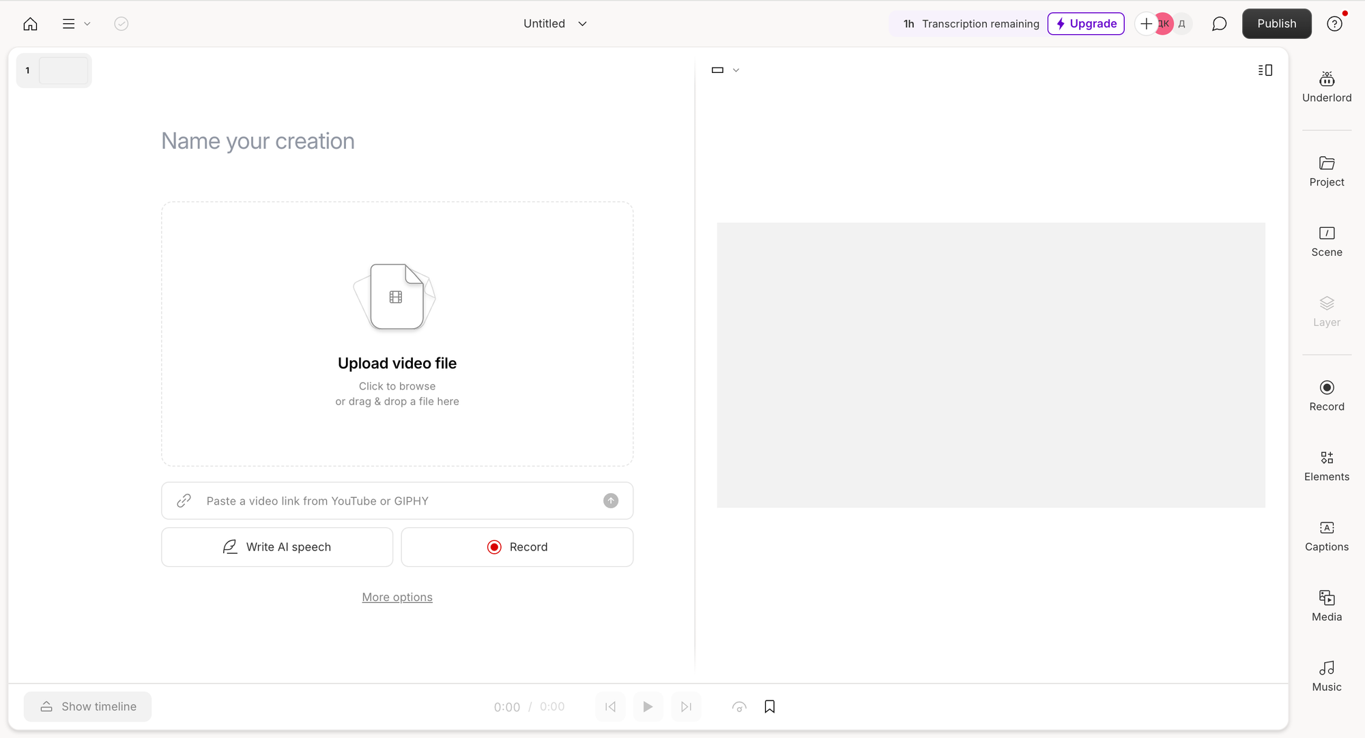This screenshot has width=1365, height=738.
Task: Click the home icon
Action: [x=30, y=24]
